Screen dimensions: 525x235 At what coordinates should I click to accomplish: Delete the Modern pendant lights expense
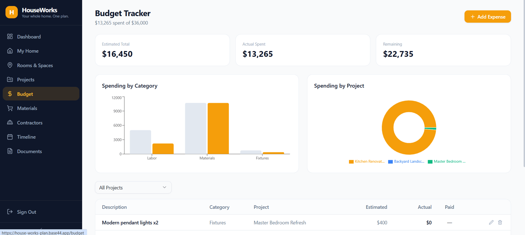coord(500,222)
